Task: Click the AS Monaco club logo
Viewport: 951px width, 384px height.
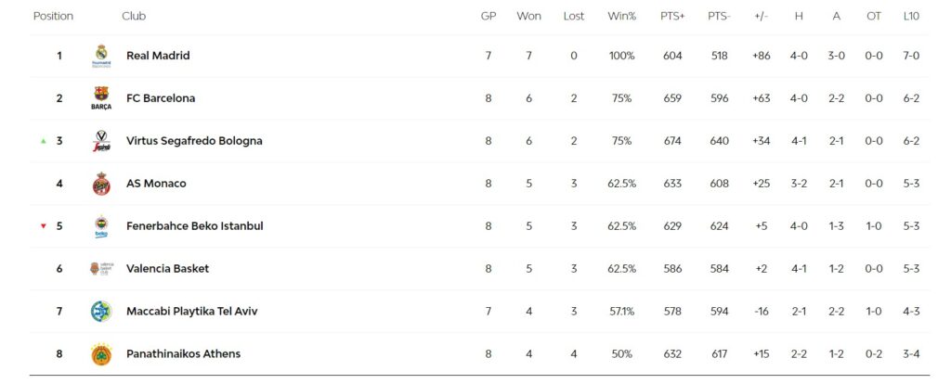Action: coord(101,184)
